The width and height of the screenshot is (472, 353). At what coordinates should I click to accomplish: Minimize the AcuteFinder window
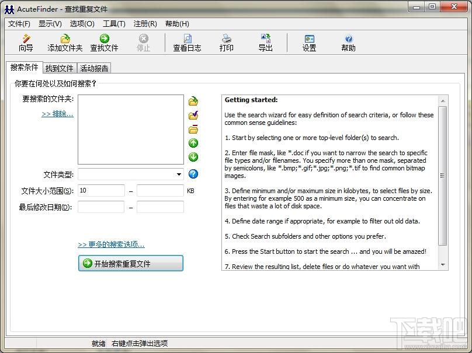pos(417,7)
